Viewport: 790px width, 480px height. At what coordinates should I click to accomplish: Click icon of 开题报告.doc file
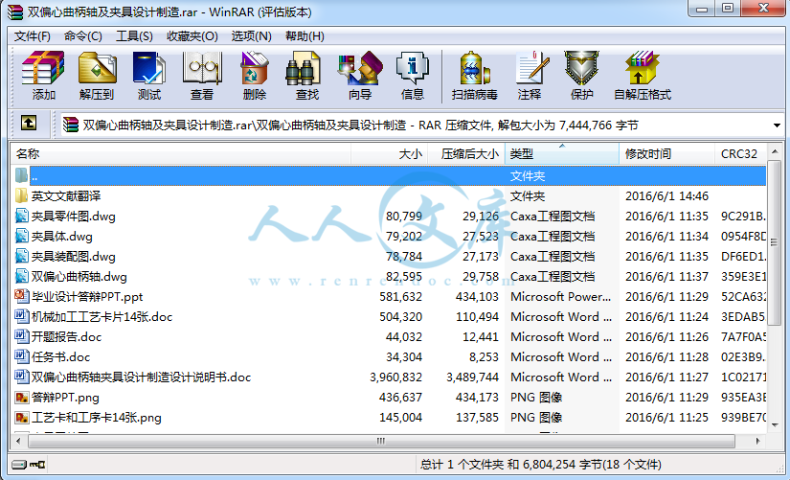pyautogui.click(x=22, y=336)
